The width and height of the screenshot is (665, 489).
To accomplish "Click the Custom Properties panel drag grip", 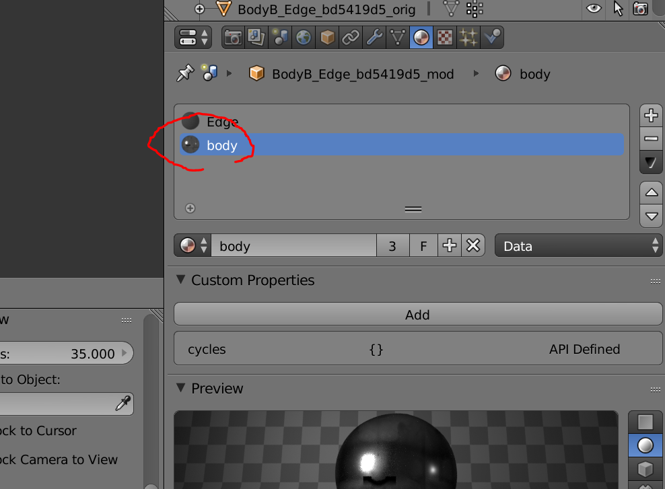I will (x=655, y=281).
